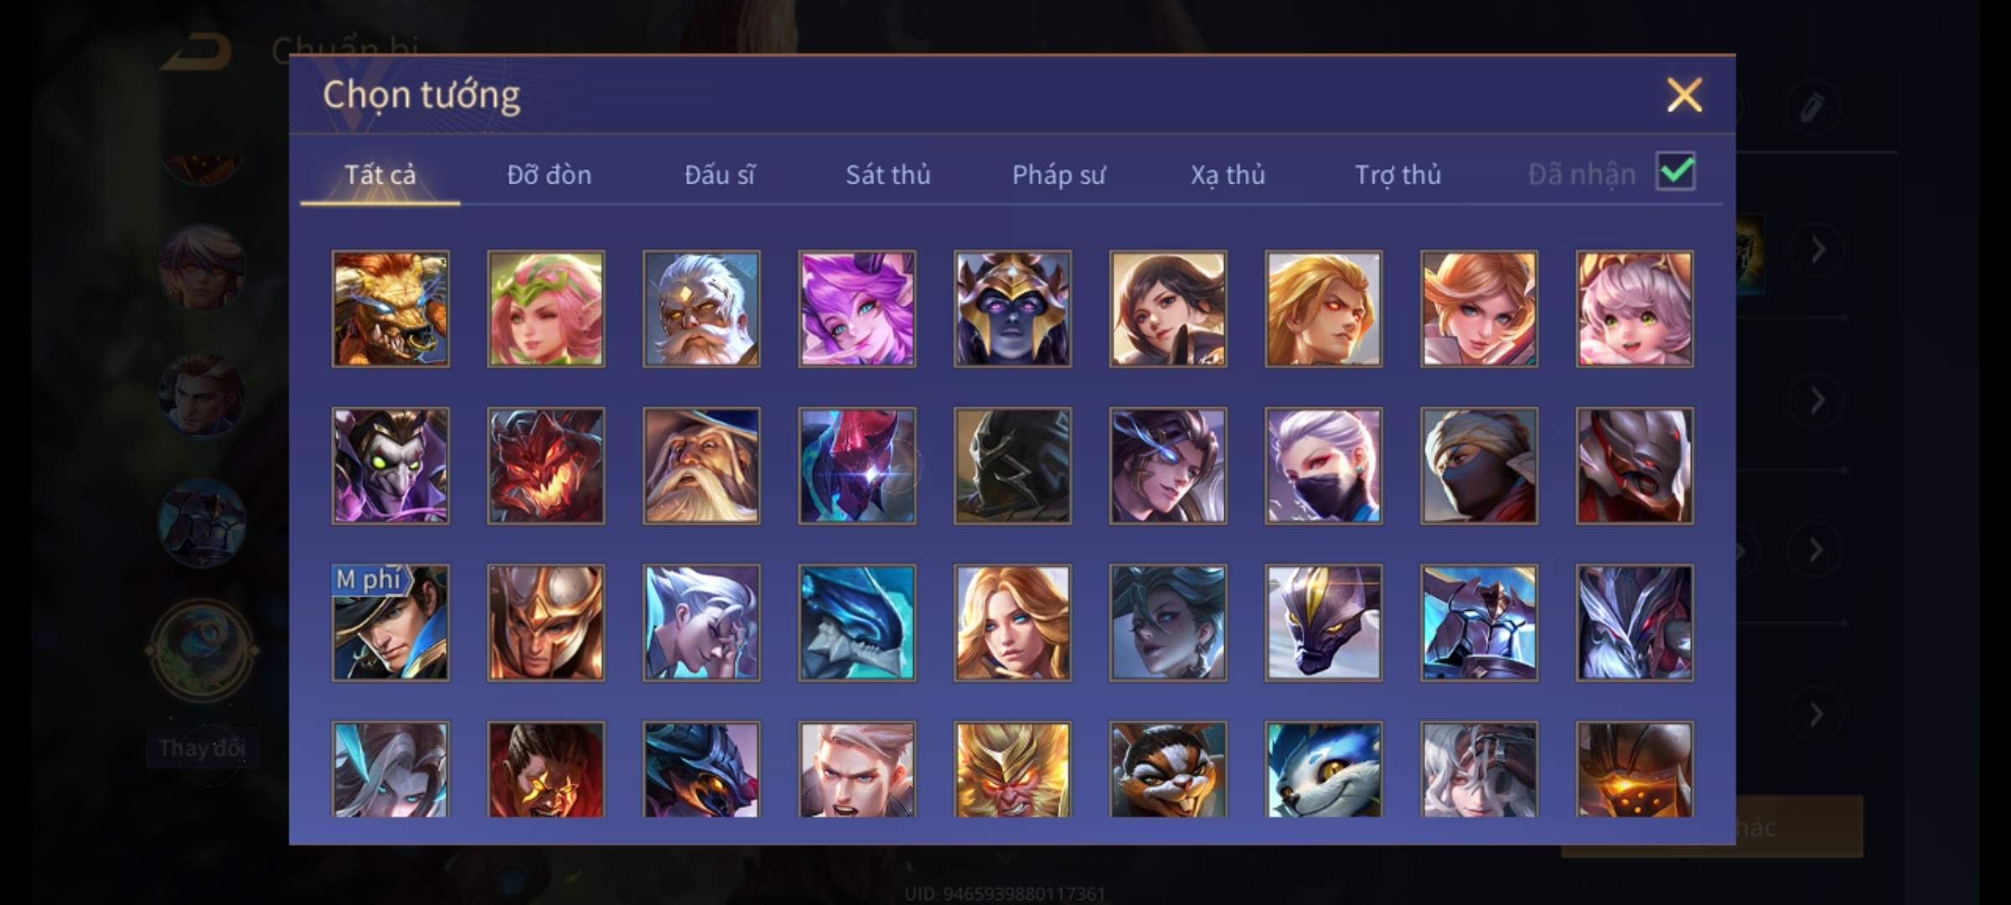
Task: Filter by the 'Pháp sư' tab
Action: click(1059, 174)
